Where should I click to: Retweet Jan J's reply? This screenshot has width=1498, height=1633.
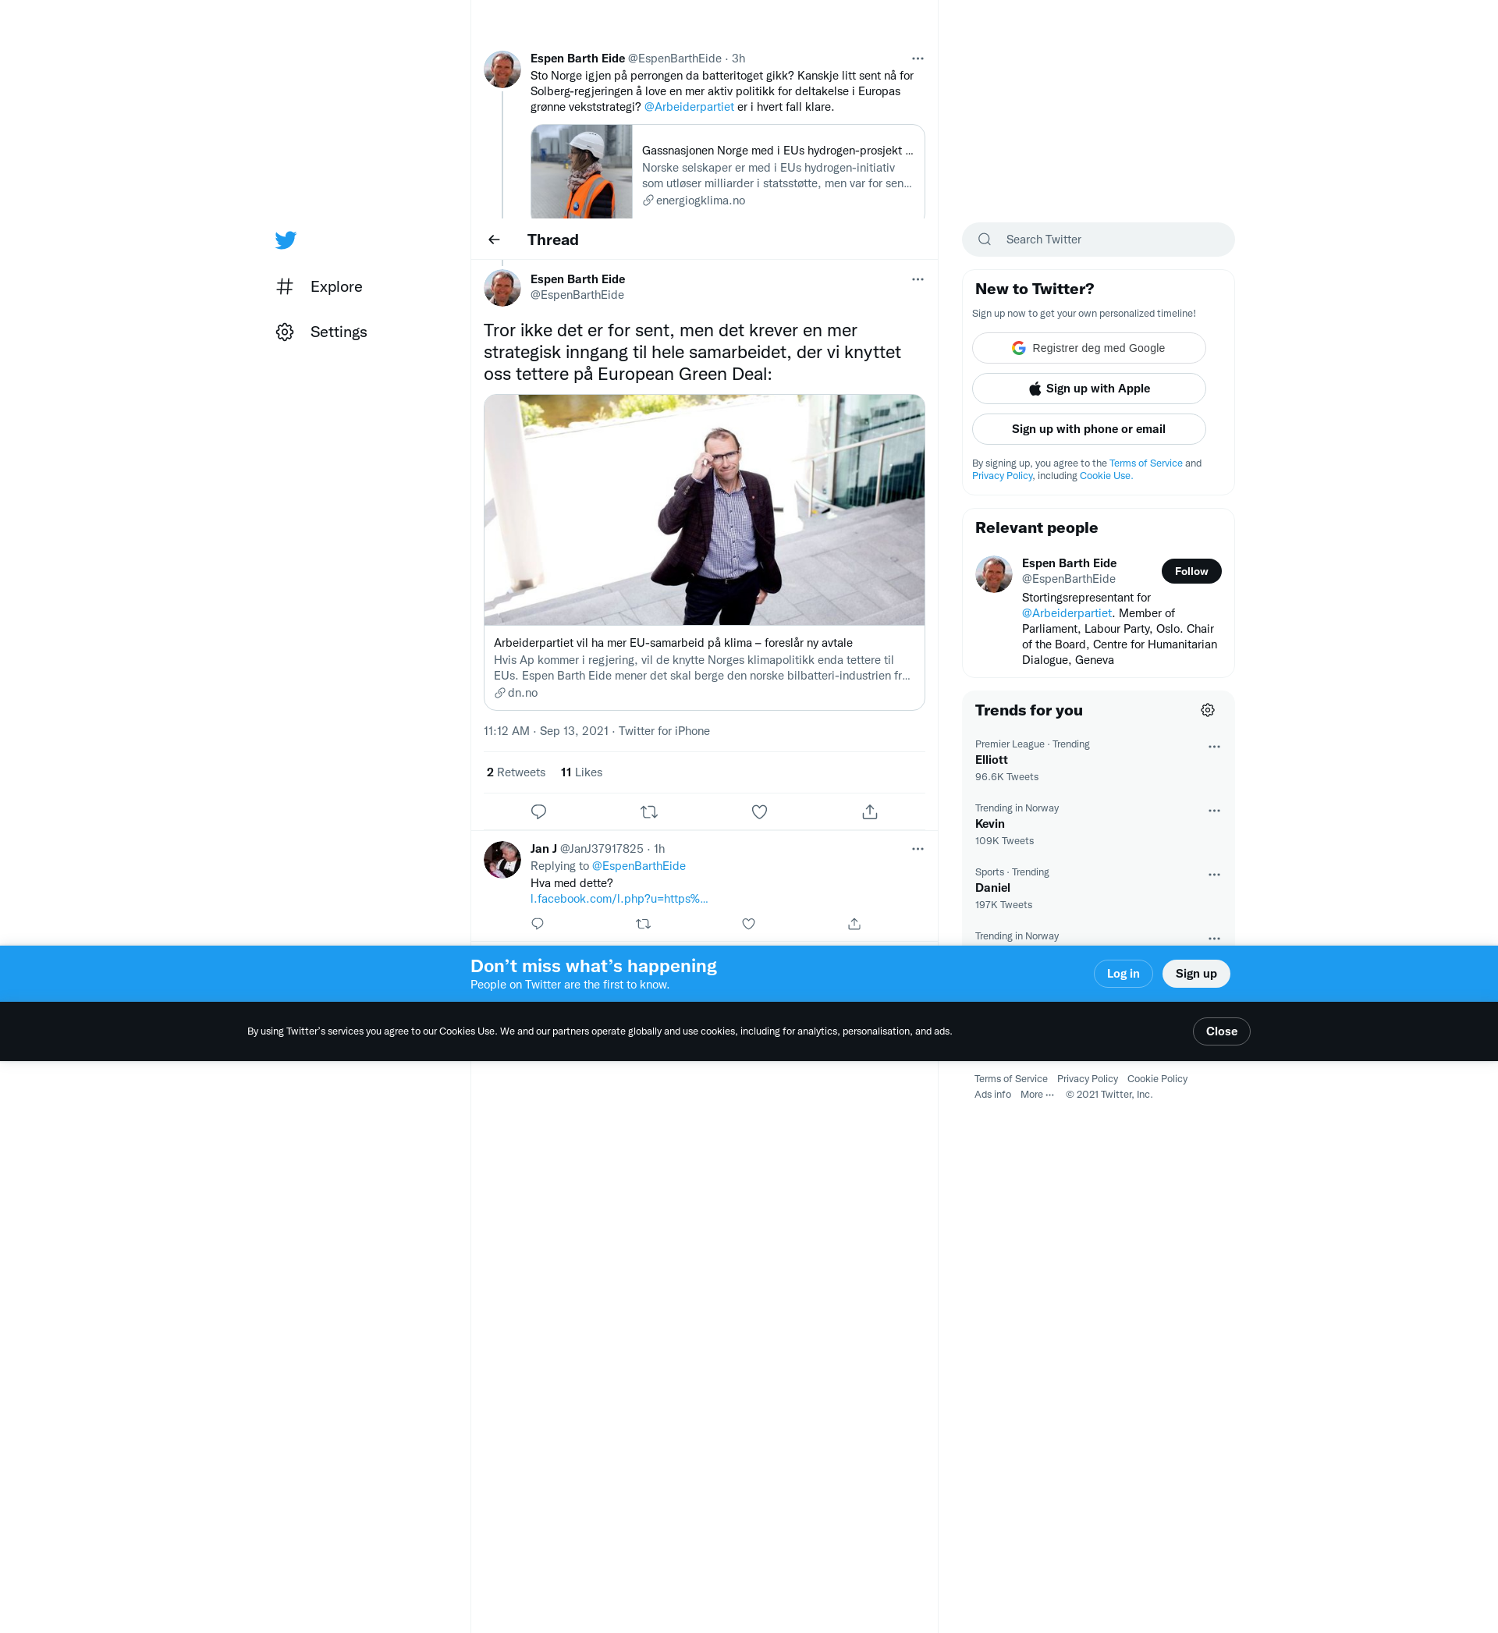tap(643, 924)
